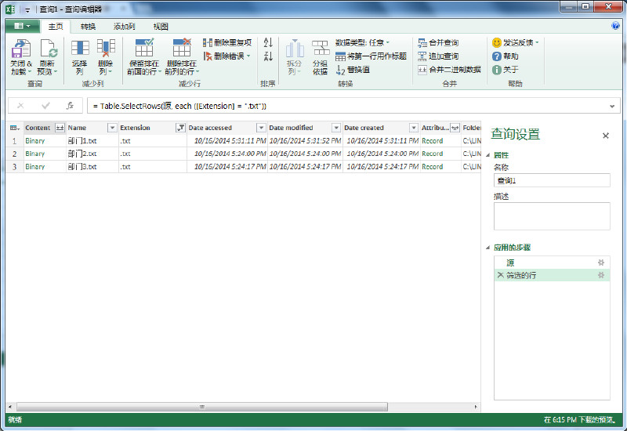Click Use First Row As Headers (将第一行用作标题)
Viewport: 627px width, 431px height.
pos(371,56)
